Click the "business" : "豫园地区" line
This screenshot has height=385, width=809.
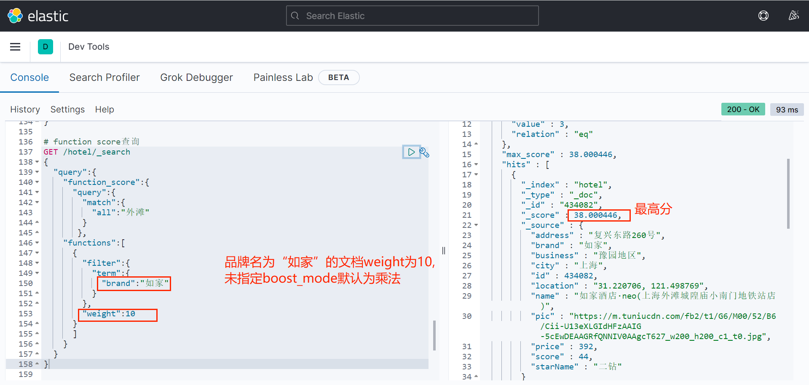click(588, 256)
